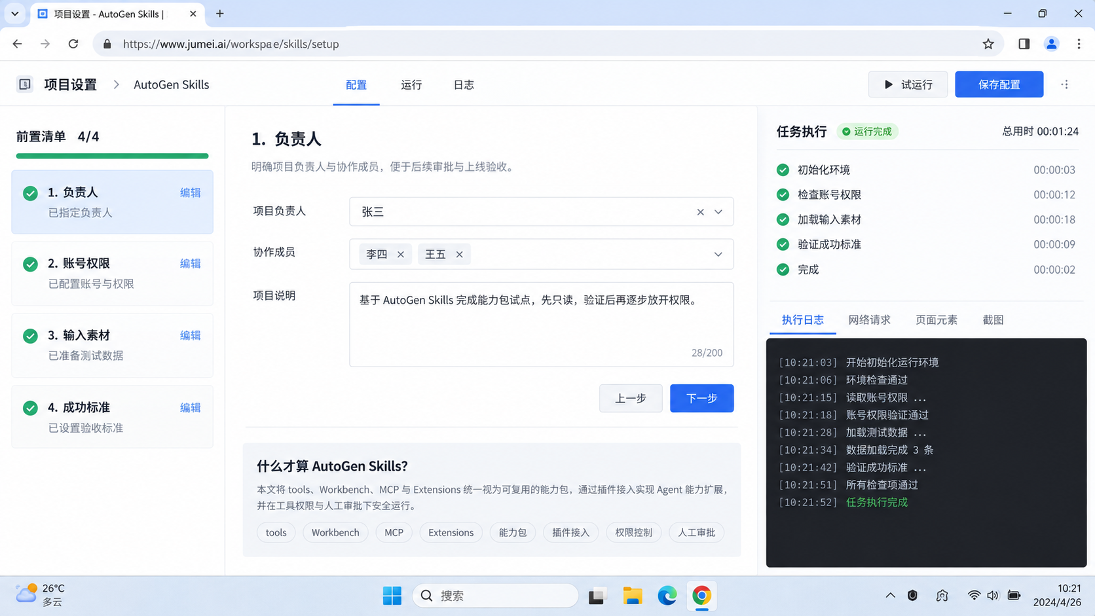
Task: Open the browser side panel icon
Action: (1024, 44)
